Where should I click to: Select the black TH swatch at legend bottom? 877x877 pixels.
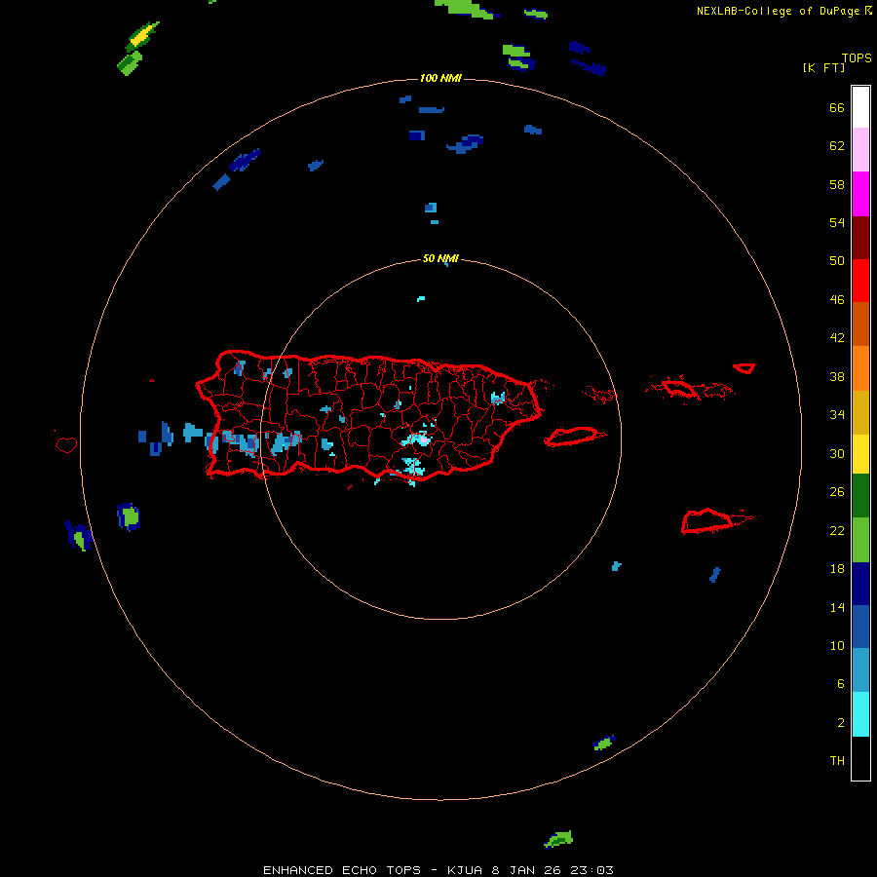(x=860, y=758)
